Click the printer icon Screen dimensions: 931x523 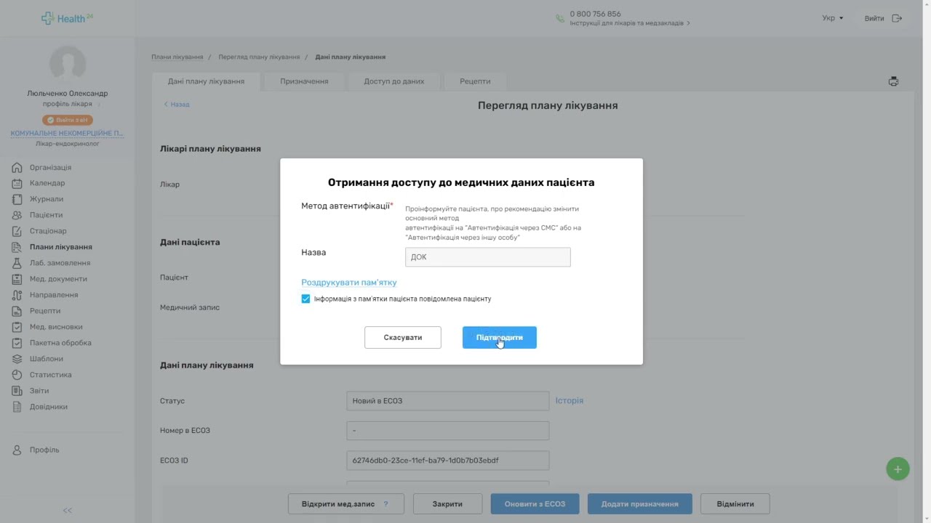(x=893, y=81)
